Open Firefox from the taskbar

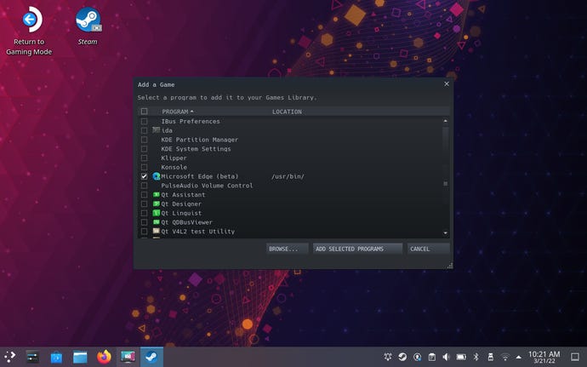coord(104,357)
